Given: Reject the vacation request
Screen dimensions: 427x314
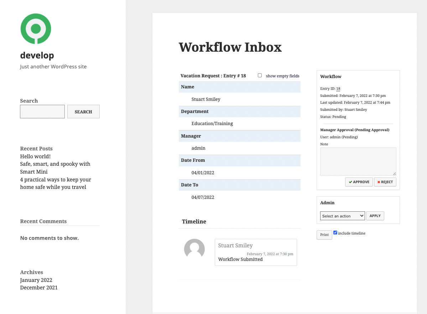Looking at the screenshot, I should pyautogui.click(x=385, y=182).
